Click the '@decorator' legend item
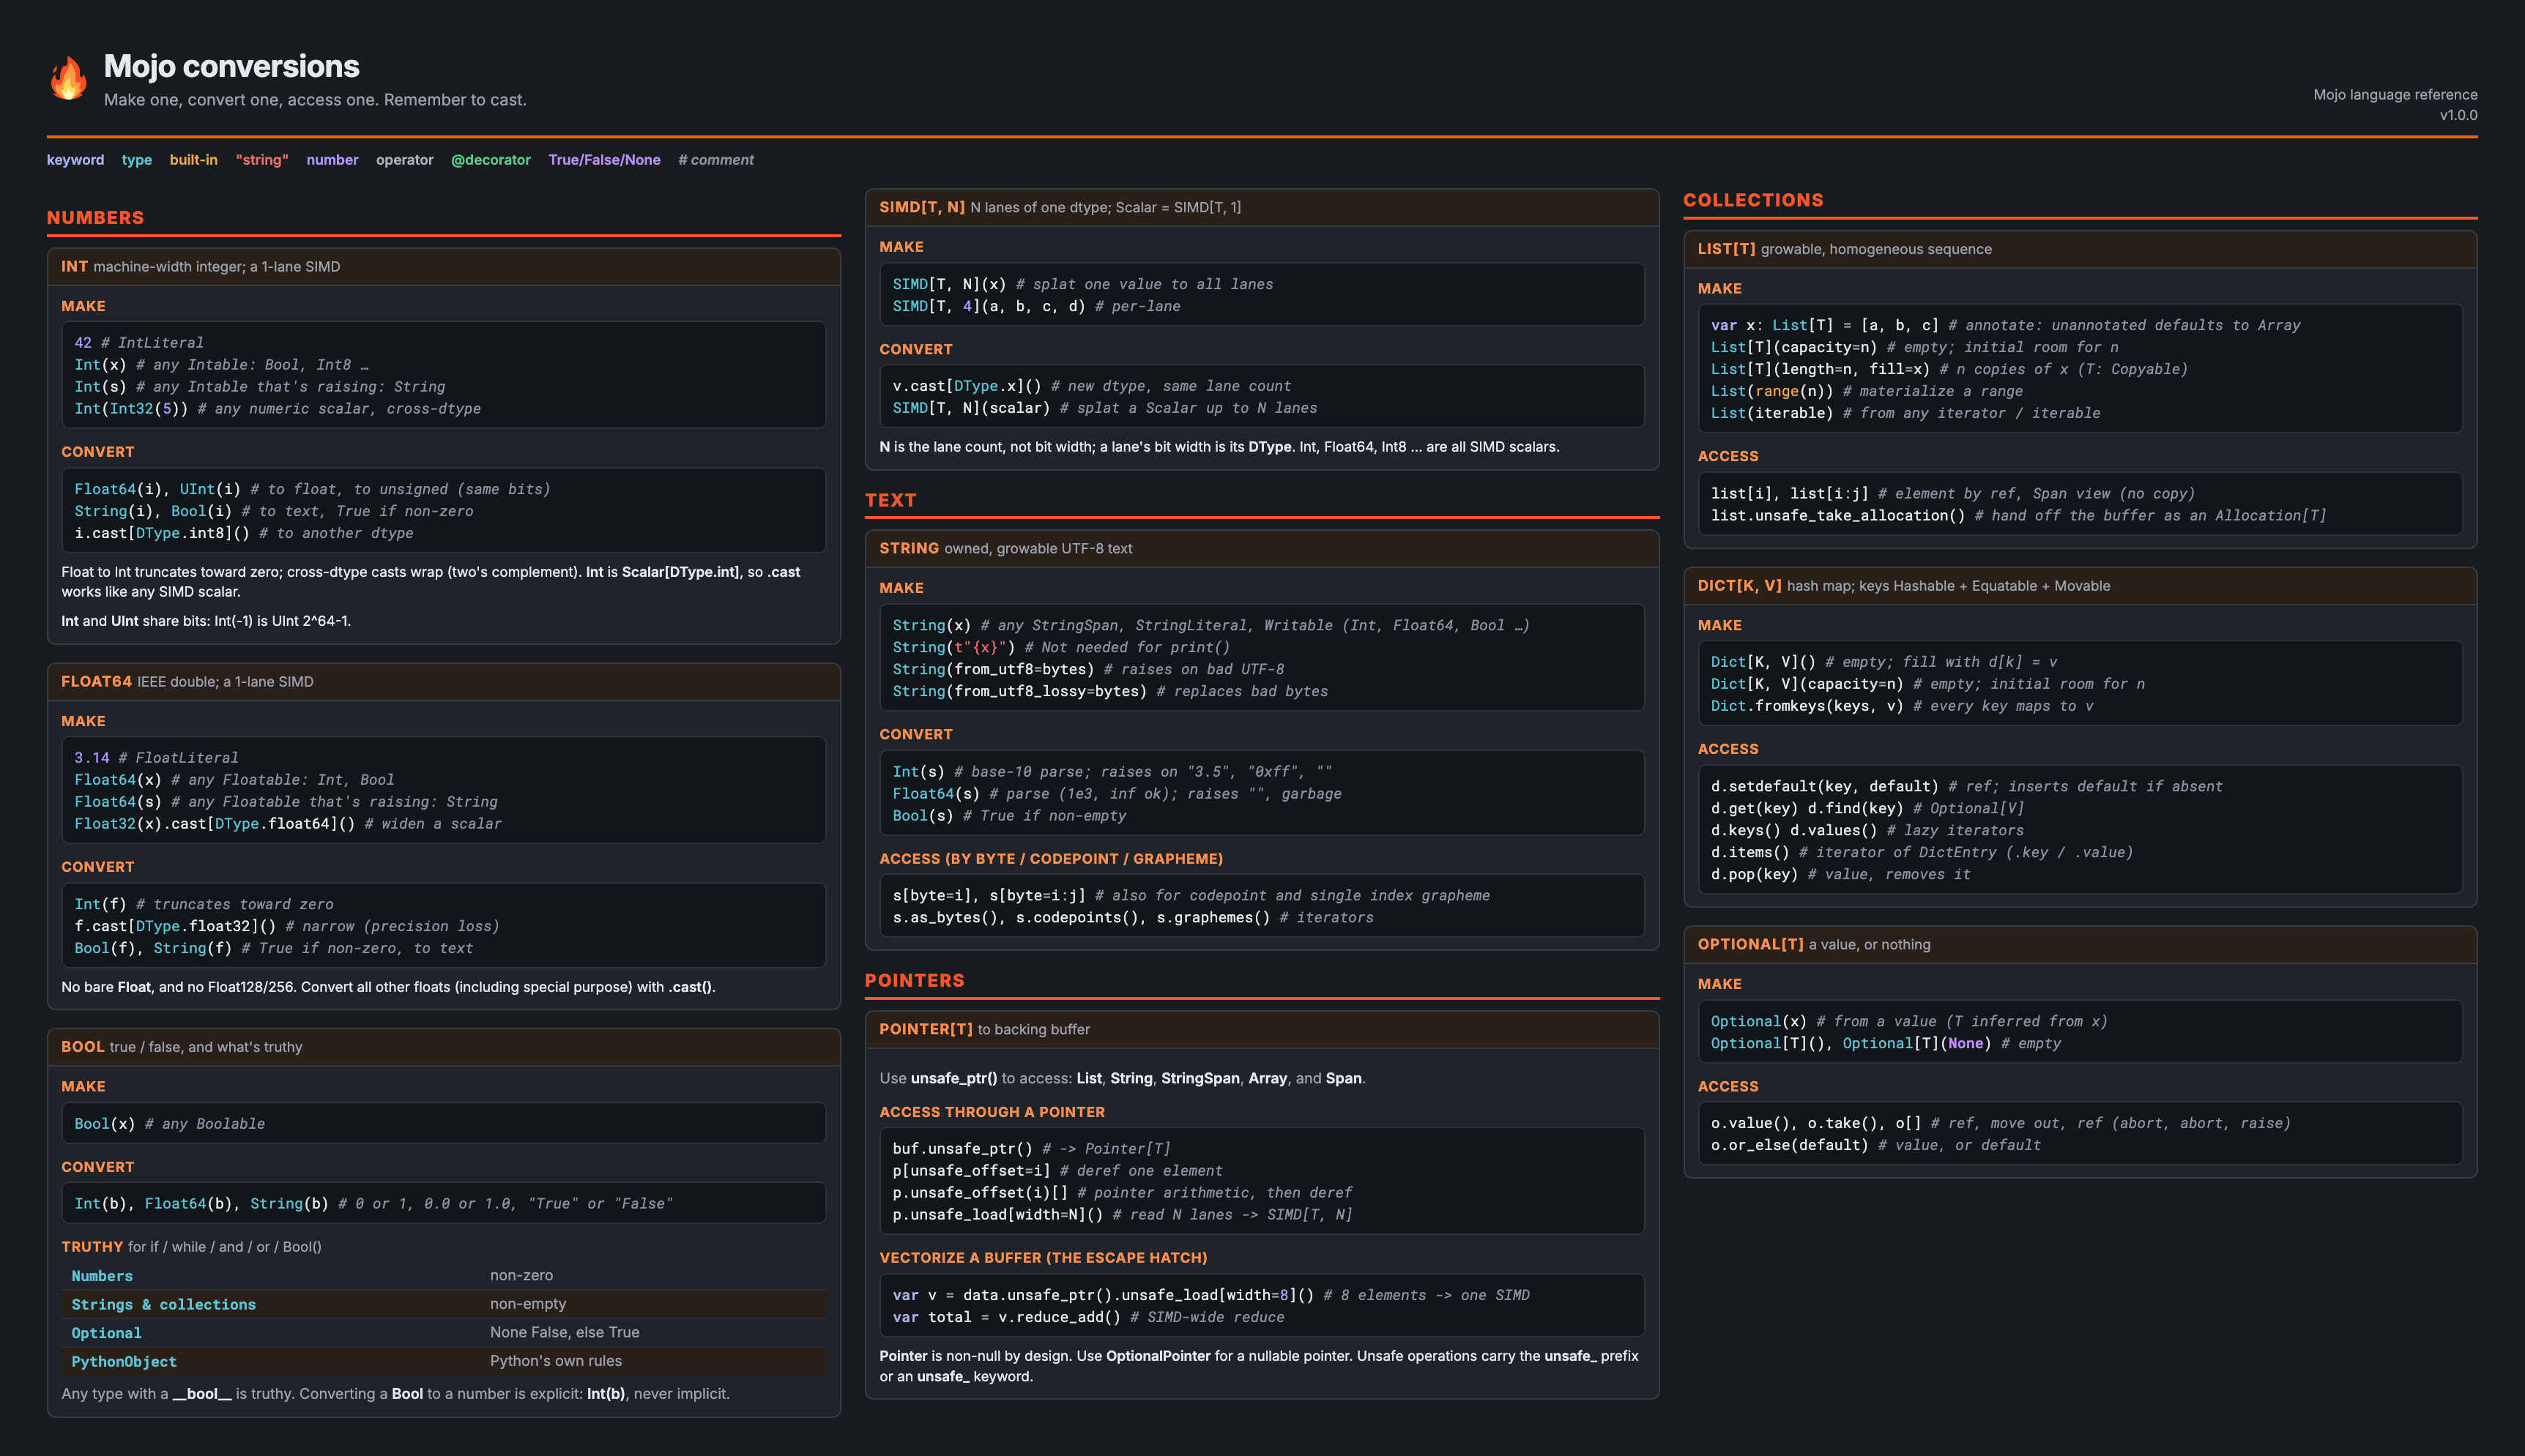 coord(490,160)
